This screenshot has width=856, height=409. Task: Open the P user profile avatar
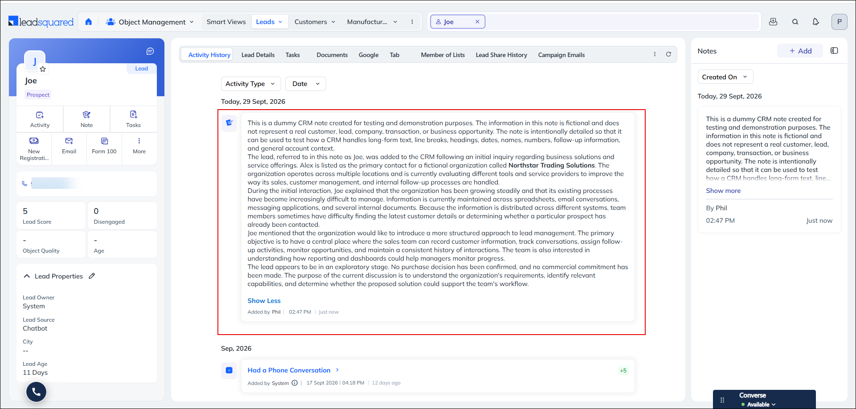[x=839, y=22]
